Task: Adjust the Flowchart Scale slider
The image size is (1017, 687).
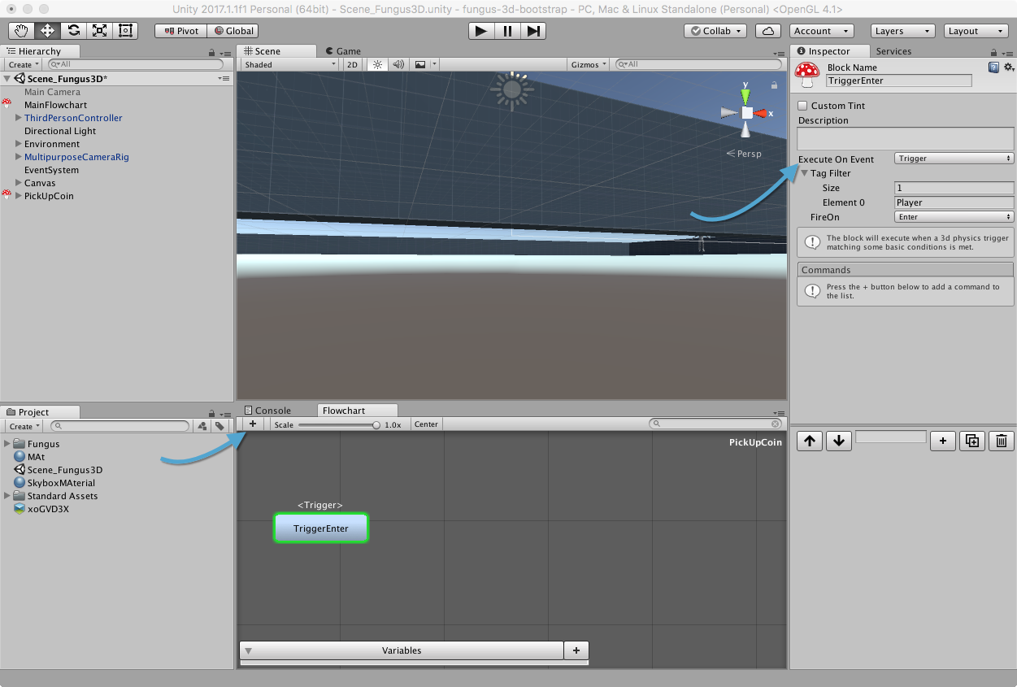Action: click(376, 424)
